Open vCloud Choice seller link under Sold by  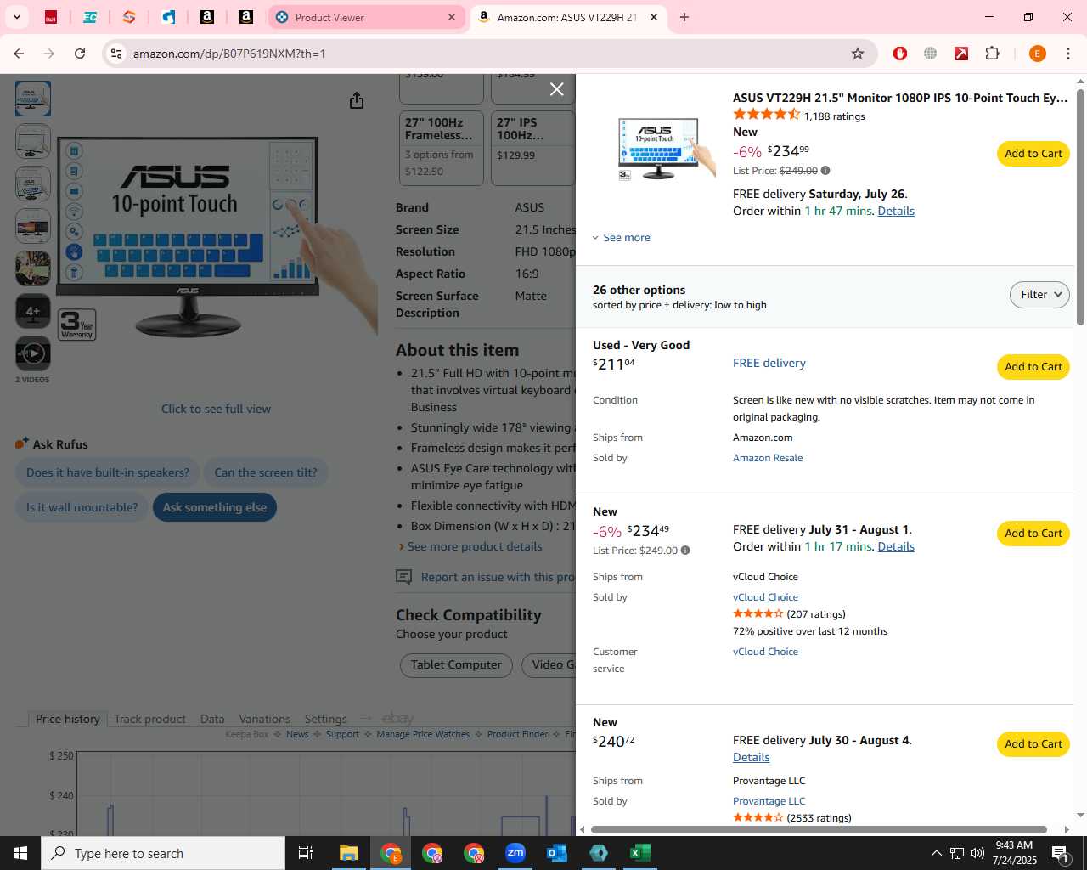(x=765, y=597)
